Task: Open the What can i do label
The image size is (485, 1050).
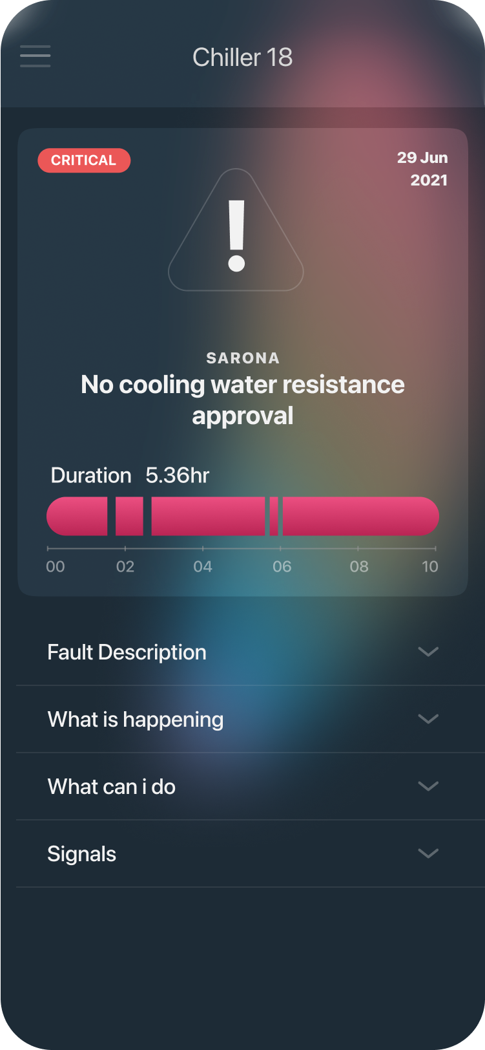Action: pyautogui.click(x=112, y=787)
